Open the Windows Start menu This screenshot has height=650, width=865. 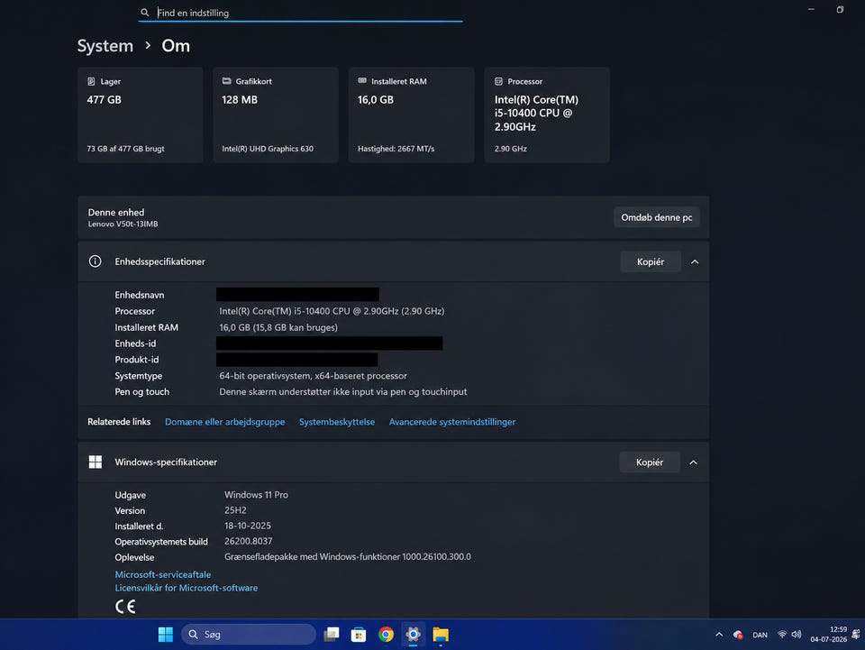point(166,635)
